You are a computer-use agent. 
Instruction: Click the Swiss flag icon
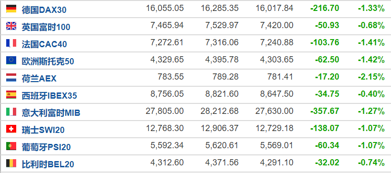(11, 129)
